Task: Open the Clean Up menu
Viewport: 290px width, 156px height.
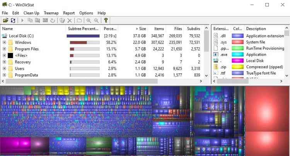Action: 31,13
